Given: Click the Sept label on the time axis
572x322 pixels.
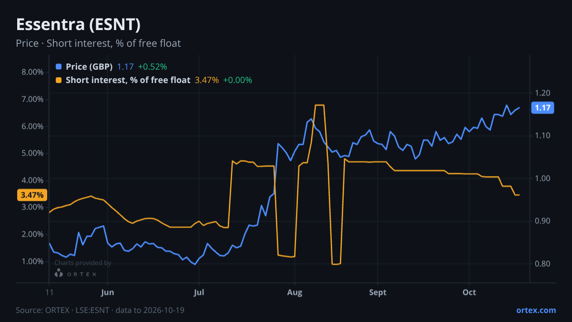Looking at the screenshot, I should pyautogui.click(x=378, y=292).
